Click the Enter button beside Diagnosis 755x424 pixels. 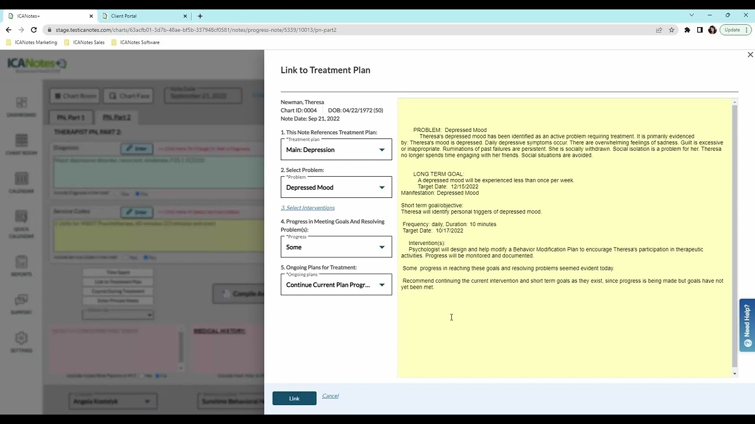coord(137,148)
